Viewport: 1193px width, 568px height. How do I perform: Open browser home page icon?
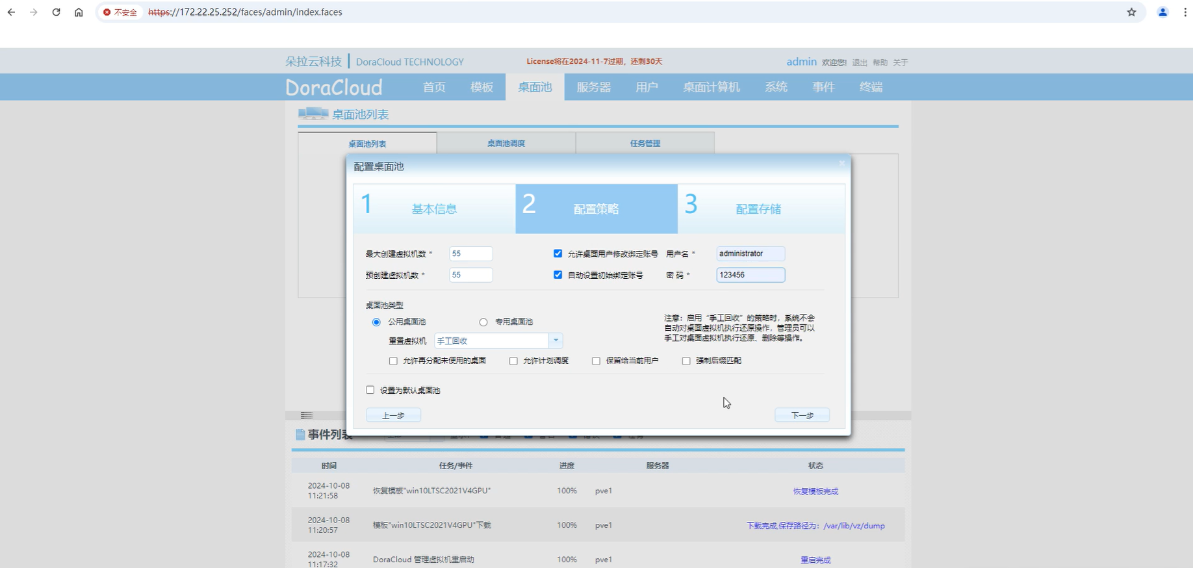coord(79,12)
